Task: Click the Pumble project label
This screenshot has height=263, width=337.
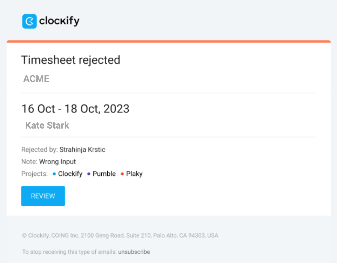Action: coord(104,173)
